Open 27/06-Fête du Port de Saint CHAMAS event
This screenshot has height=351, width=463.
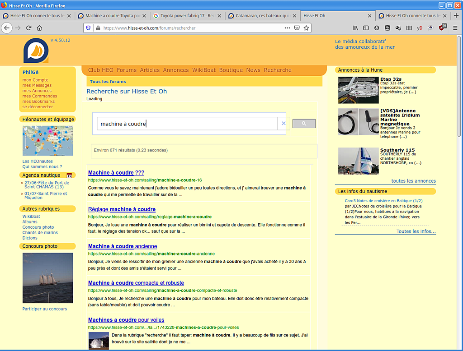(47, 185)
